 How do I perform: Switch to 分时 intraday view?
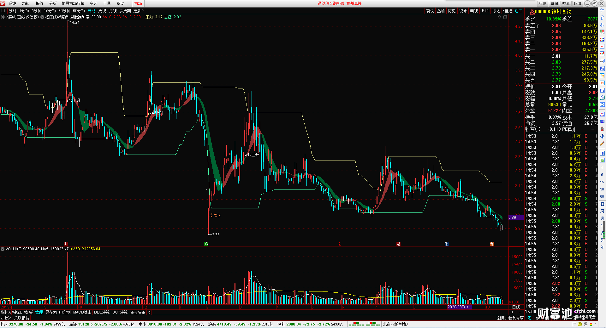(13, 11)
